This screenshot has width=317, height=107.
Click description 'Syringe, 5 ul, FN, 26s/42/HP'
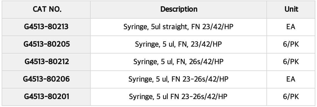coord(178,62)
